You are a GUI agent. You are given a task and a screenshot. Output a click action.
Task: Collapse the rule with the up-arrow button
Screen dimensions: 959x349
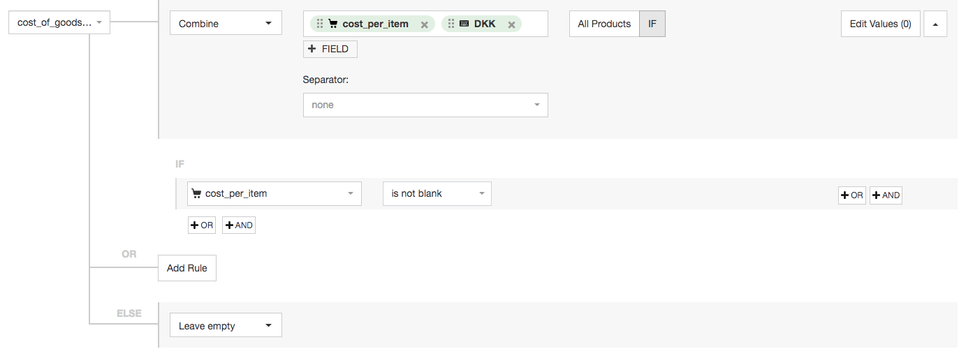pos(935,24)
